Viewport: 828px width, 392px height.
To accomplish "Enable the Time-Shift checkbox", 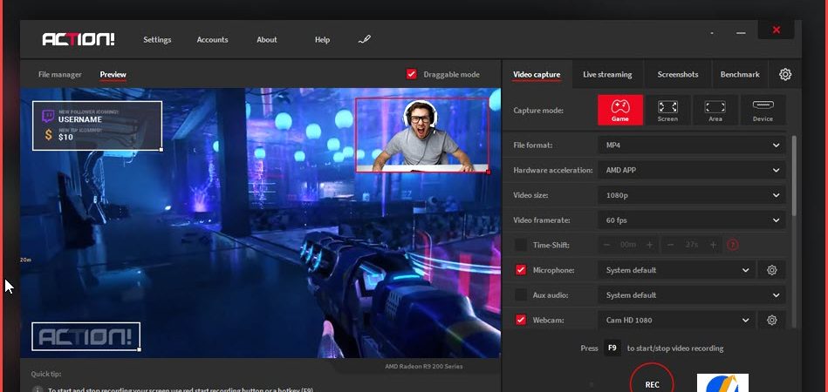I will 521,245.
